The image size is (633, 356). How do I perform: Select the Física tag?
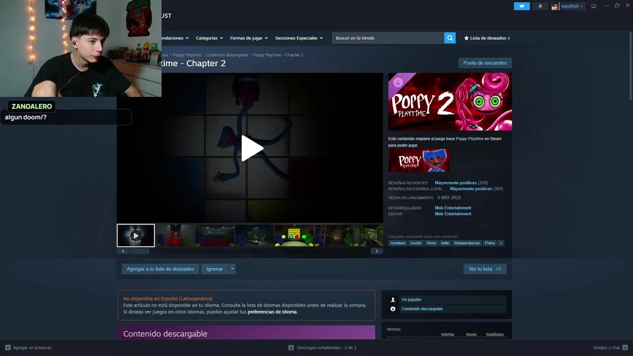click(490, 243)
